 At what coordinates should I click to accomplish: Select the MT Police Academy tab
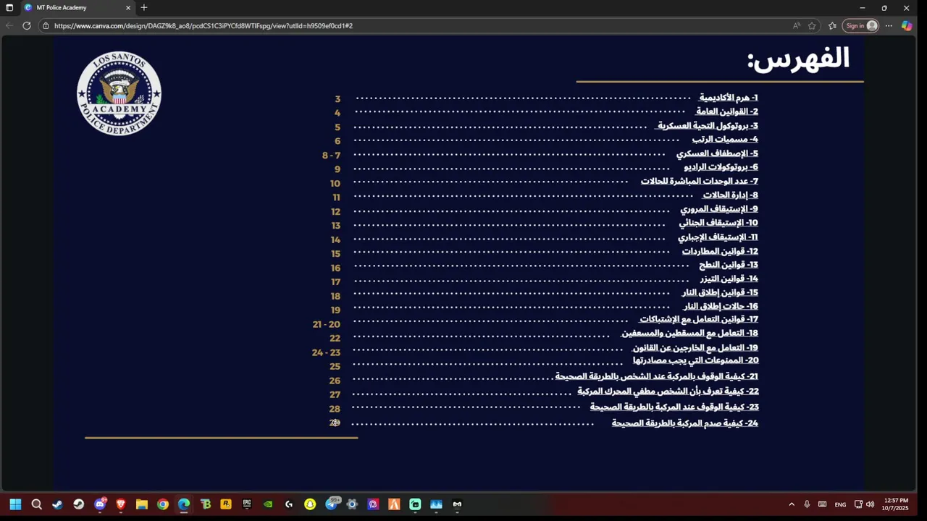click(x=77, y=8)
